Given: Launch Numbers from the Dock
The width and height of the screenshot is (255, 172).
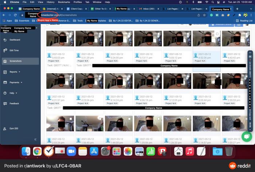Looking at the screenshot, I should (x=151, y=151).
